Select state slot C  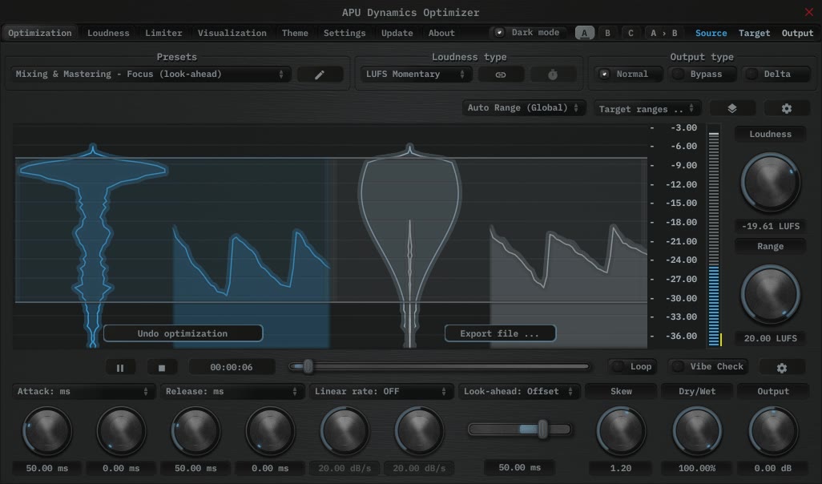[631, 33]
